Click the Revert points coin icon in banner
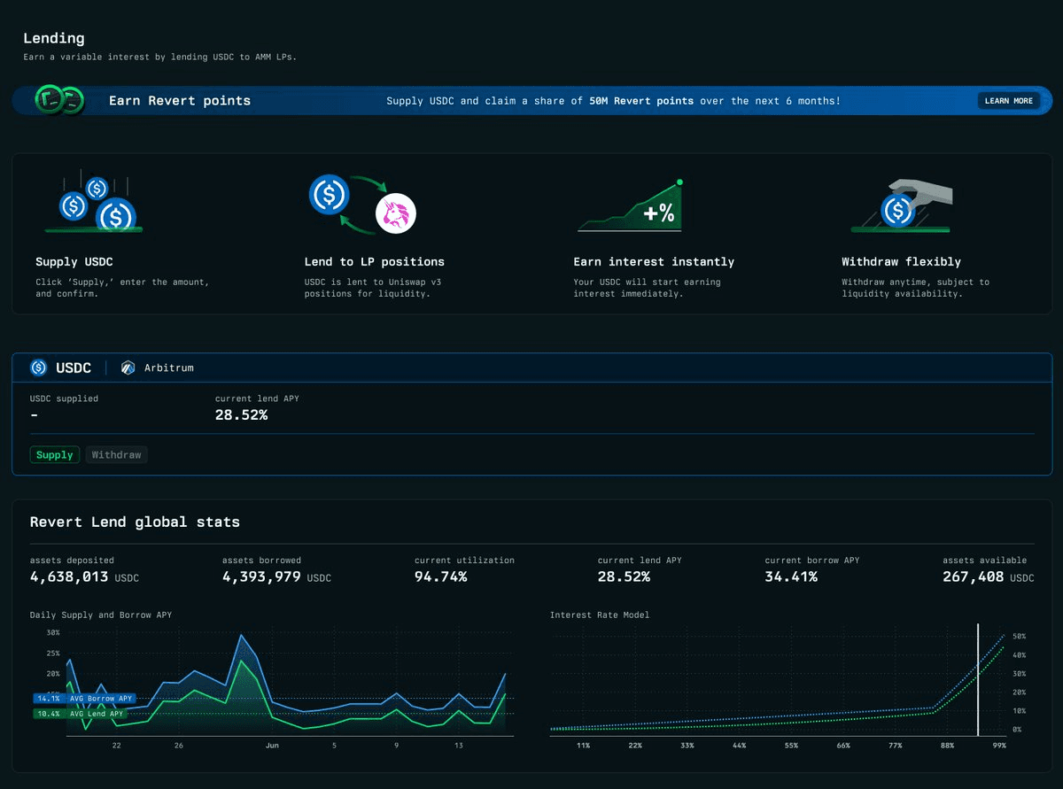1063x789 pixels. [x=58, y=100]
